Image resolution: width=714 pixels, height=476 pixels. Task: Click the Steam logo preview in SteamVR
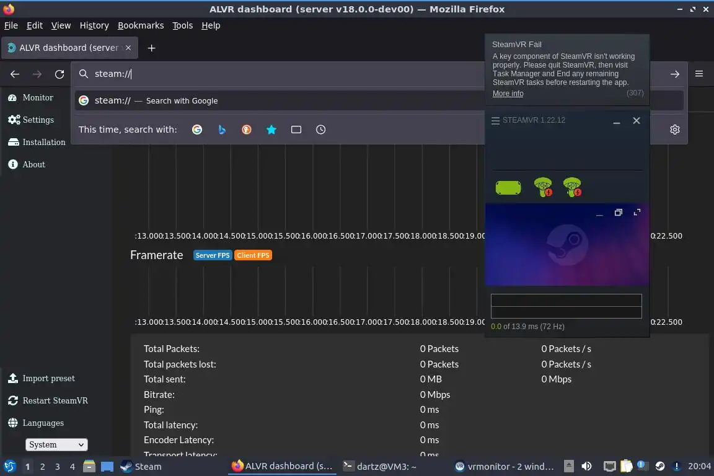(x=567, y=245)
